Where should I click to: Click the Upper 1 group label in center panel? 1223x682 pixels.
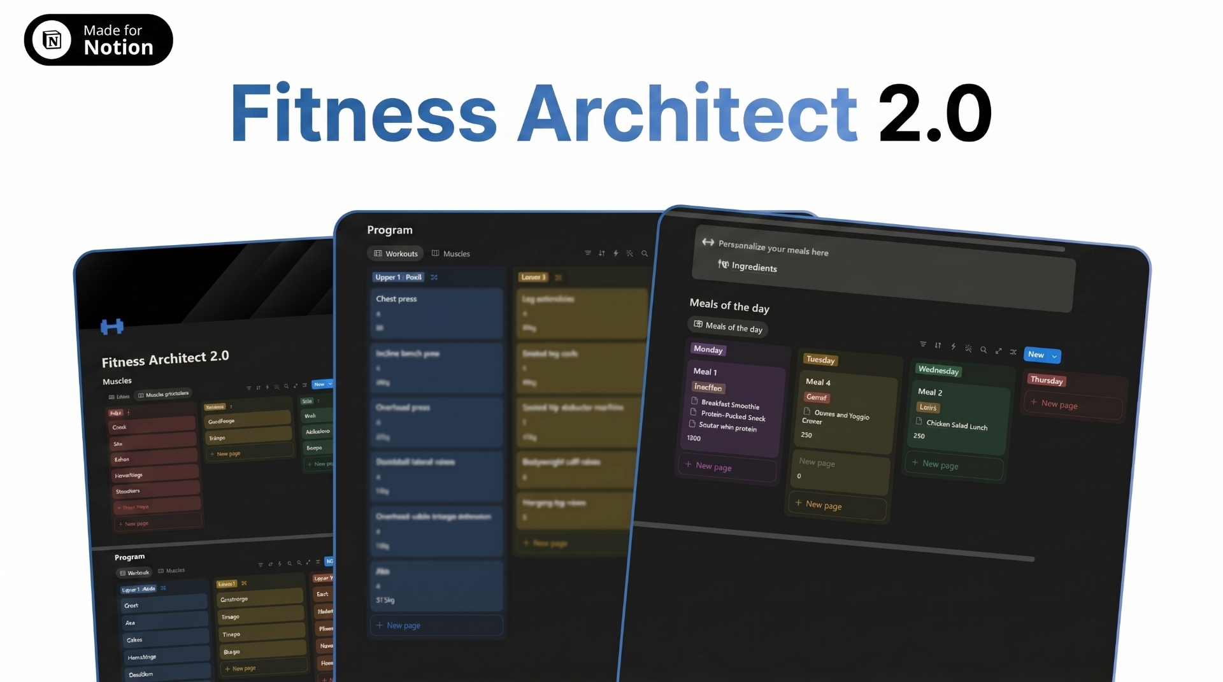pyautogui.click(x=399, y=277)
